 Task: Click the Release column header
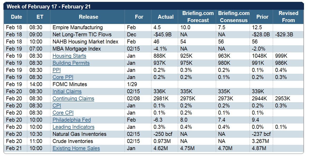tap(88, 17)
